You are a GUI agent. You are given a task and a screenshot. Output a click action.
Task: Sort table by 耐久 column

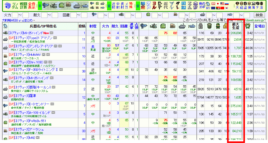pyautogui.click(x=115, y=26)
